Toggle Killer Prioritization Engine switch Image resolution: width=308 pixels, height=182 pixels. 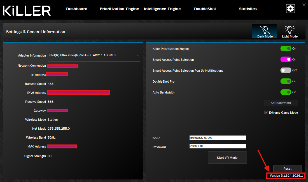[x=286, y=48]
